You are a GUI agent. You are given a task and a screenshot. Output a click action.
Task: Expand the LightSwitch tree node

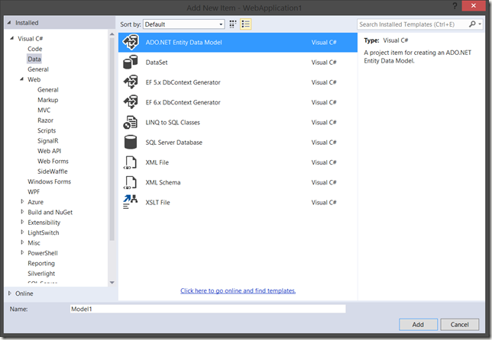pos(22,233)
